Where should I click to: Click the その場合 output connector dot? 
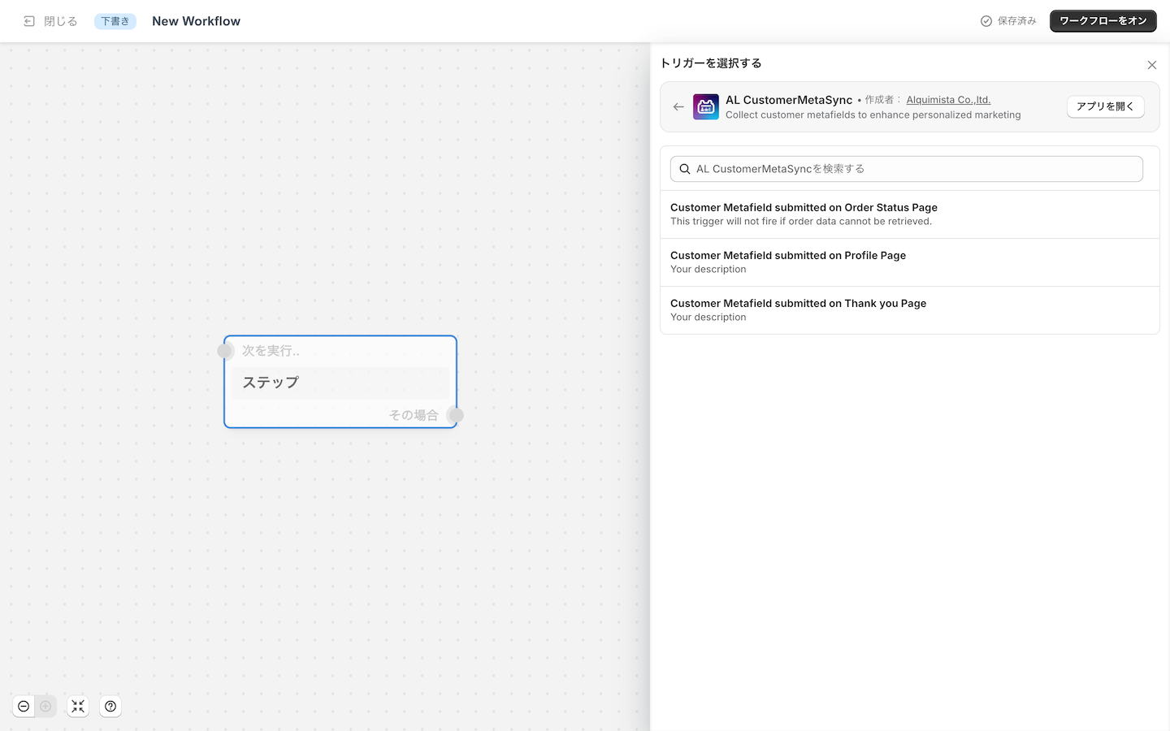point(456,415)
